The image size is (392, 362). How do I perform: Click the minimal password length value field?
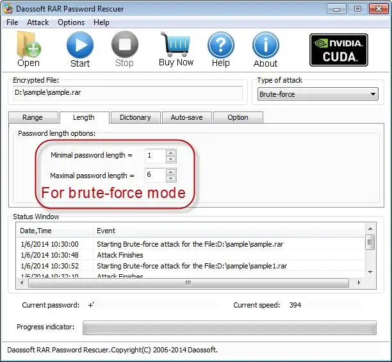155,156
